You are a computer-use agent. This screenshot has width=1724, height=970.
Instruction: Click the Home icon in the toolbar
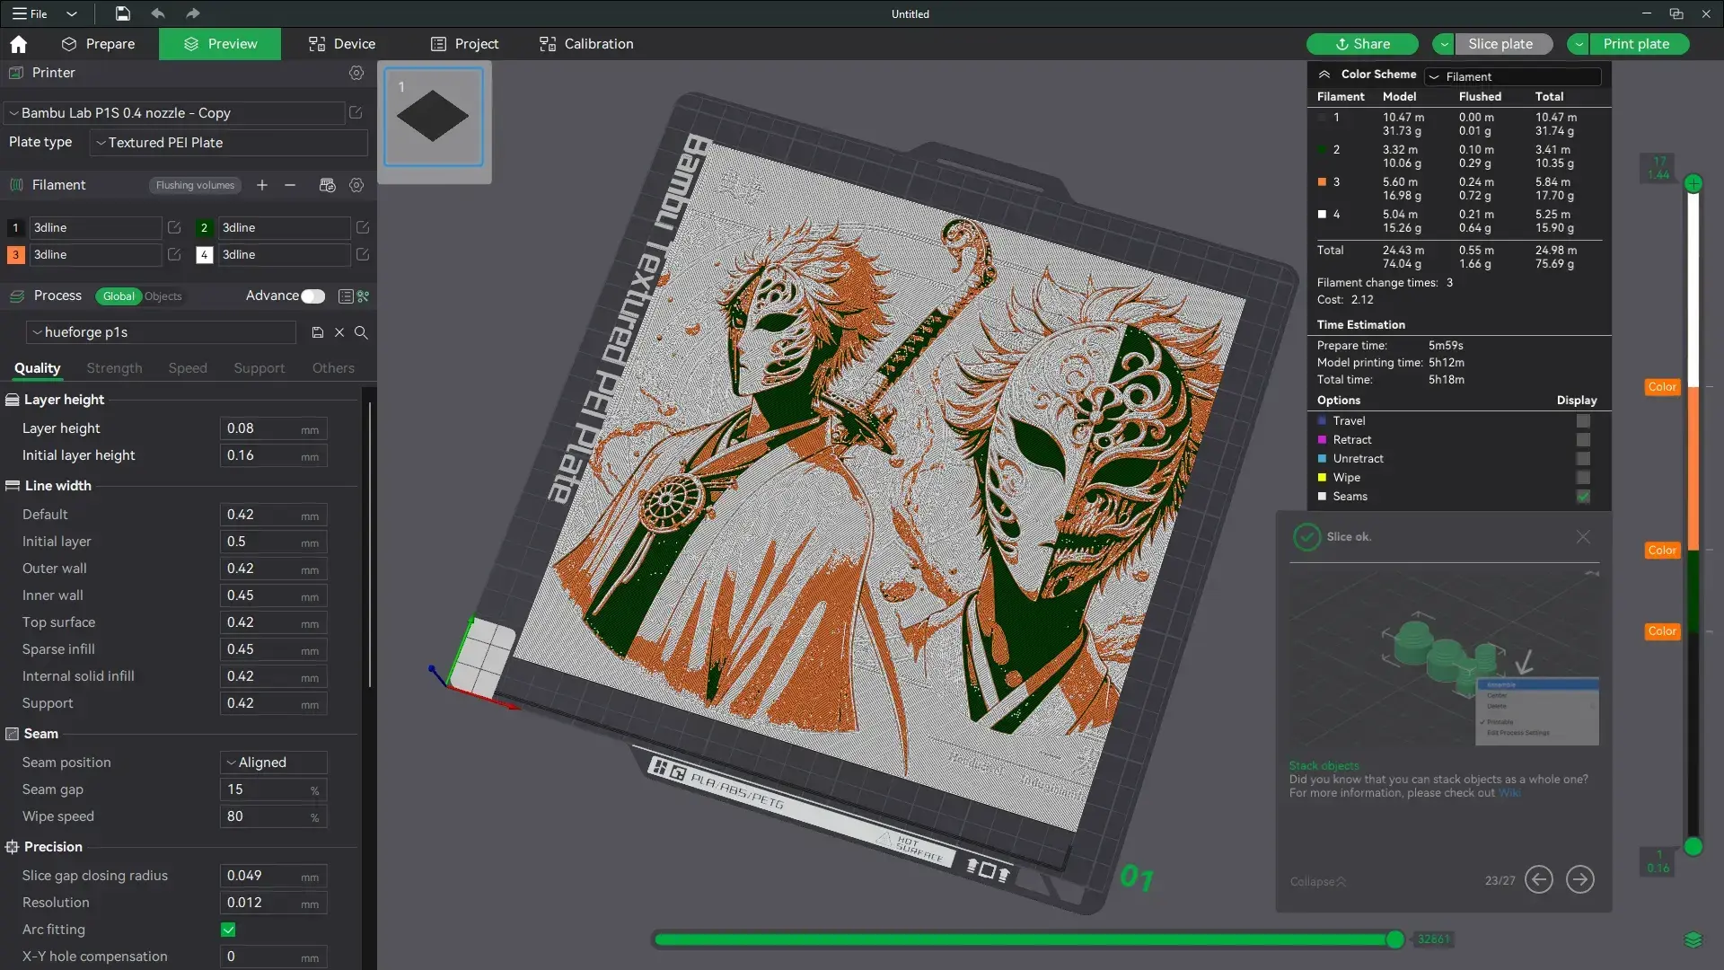coord(18,44)
